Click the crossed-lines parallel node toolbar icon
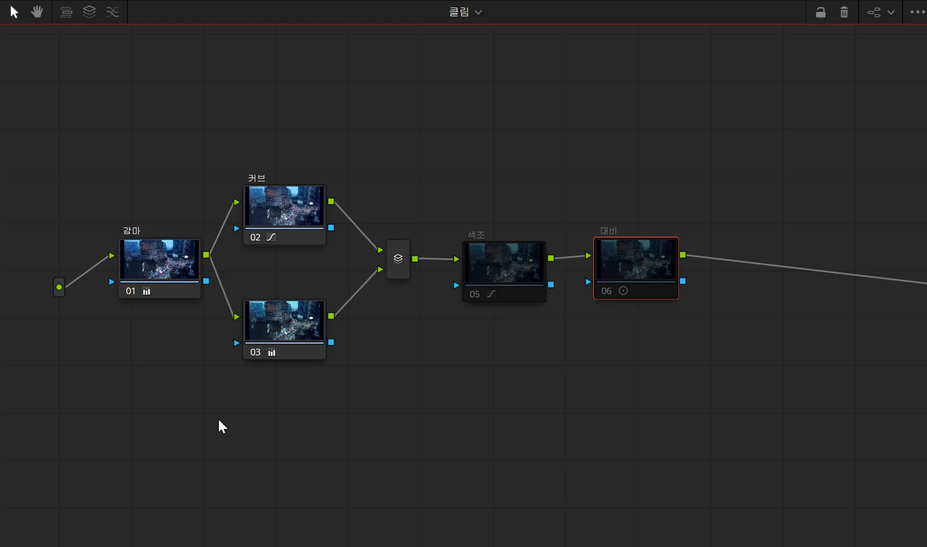 tap(113, 12)
